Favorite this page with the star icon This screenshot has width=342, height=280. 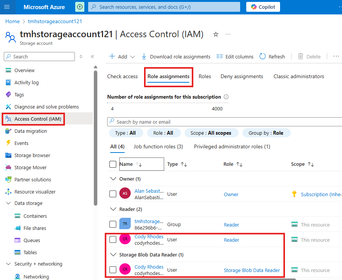216,35
